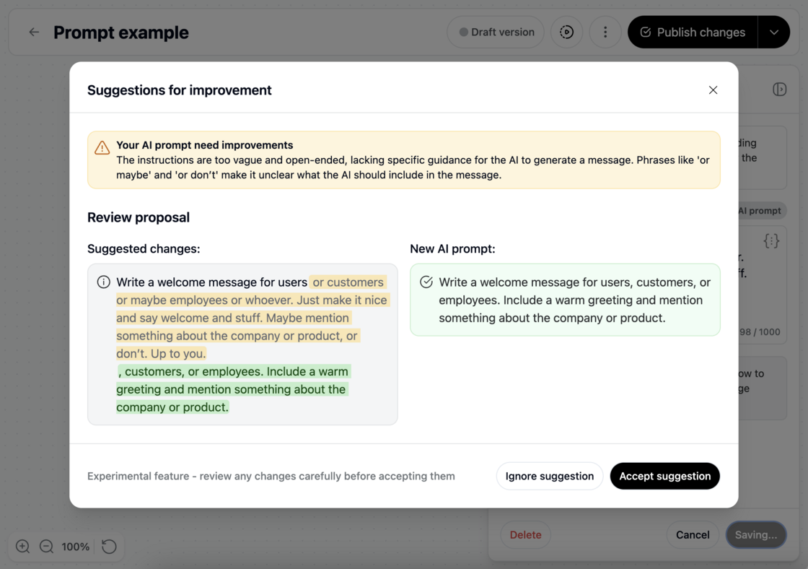808x569 pixels.
Task: Open the three-dot more options menu
Action: tap(605, 32)
